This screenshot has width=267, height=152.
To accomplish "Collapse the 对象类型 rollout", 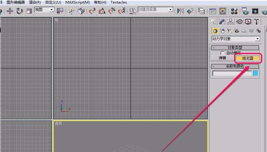I will pos(235,47).
